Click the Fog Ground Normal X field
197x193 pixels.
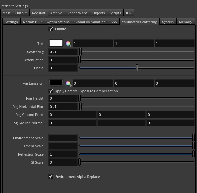[73, 123]
